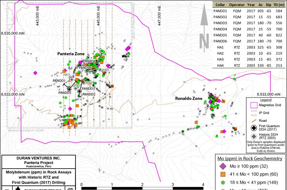Click the Mo (ppm) in Rock Geochemistry heading
Screen dimensions: 287x190
point(250,159)
